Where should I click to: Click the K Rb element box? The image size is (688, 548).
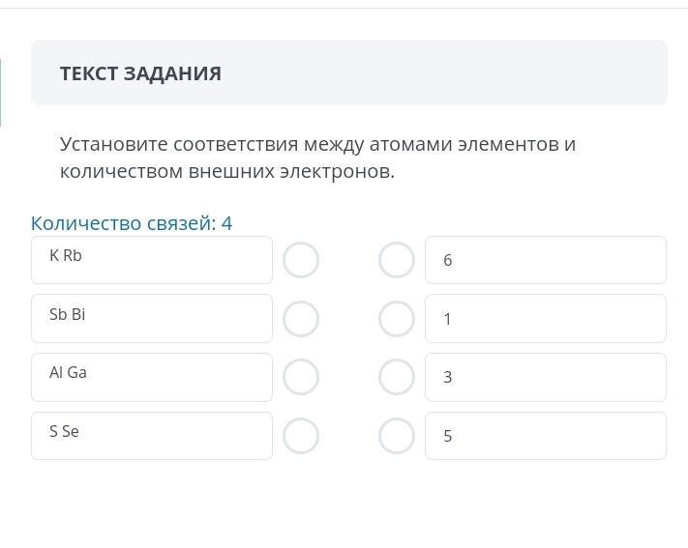pyautogui.click(x=152, y=260)
